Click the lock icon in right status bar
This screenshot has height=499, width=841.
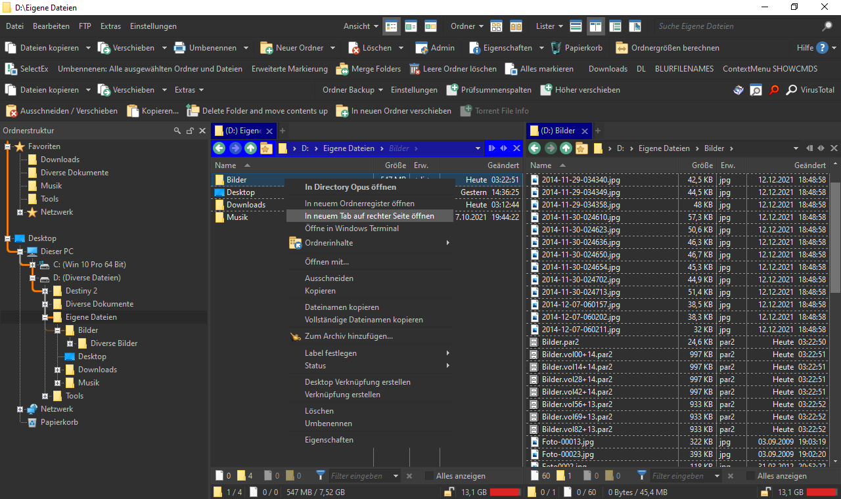tap(765, 492)
